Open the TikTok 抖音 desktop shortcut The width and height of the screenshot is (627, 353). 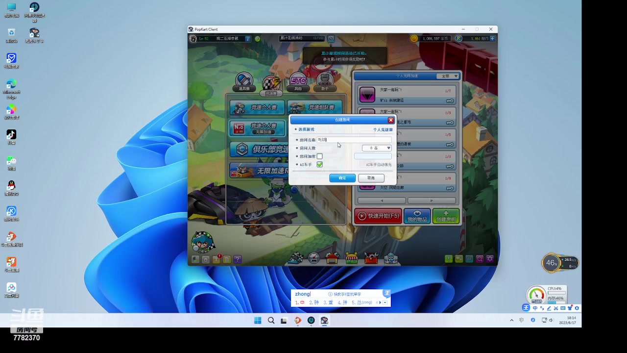point(11,137)
